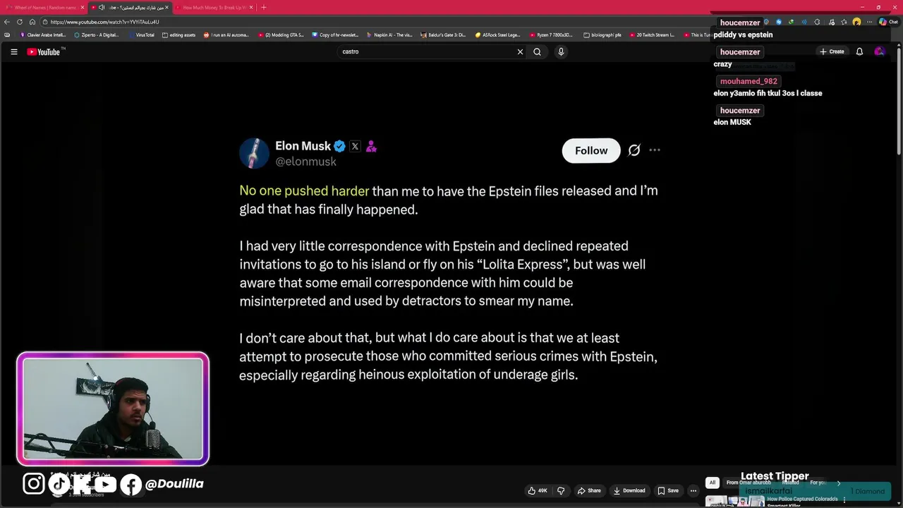
Task: Start voice search with the microphone icon
Action: tap(561, 52)
